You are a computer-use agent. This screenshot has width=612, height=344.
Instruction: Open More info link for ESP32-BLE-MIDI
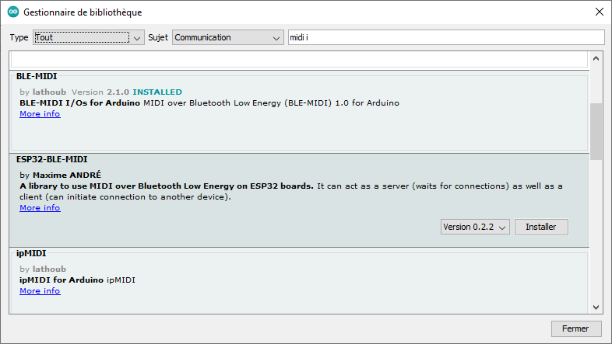click(40, 207)
